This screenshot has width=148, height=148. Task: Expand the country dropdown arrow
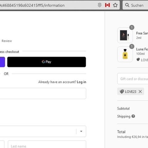81,131
